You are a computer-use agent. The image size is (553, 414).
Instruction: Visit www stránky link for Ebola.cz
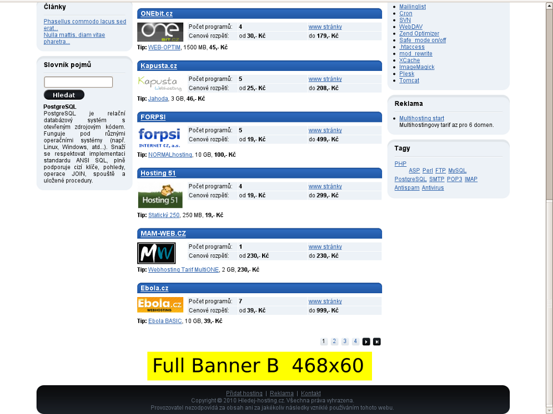coord(325,301)
